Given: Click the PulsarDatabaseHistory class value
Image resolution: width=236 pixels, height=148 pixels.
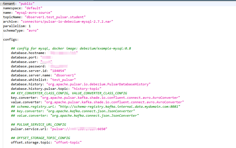Looking at the screenshot, I should (98, 84).
